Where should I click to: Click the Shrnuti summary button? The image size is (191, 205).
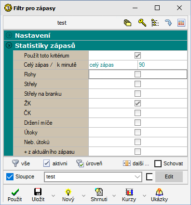99,195
